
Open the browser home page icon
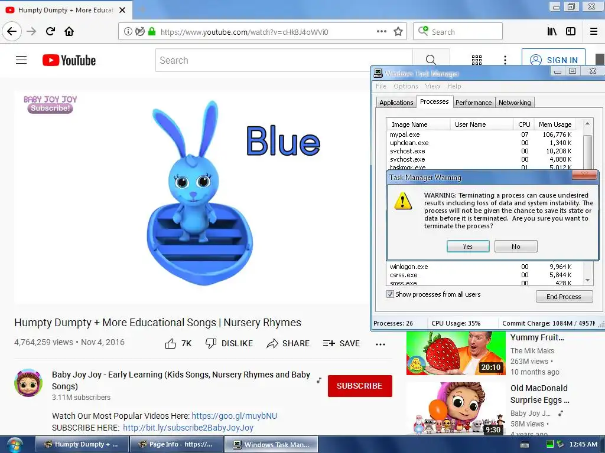click(x=69, y=31)
